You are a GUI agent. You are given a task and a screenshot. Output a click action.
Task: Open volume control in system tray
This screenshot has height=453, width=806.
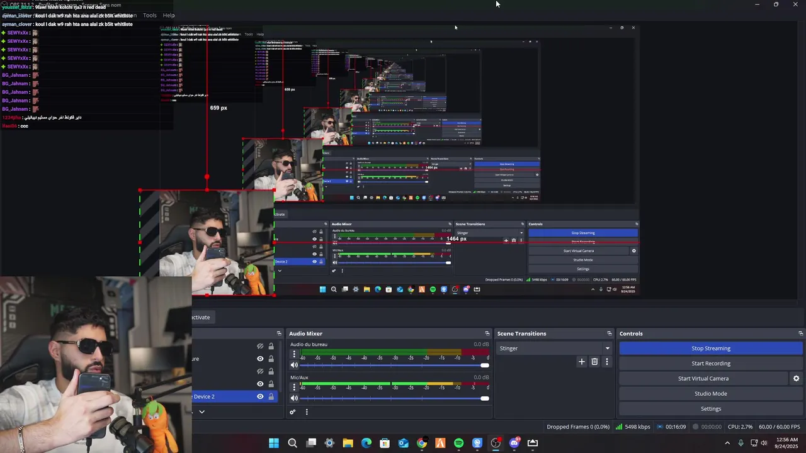coord(764,443)
